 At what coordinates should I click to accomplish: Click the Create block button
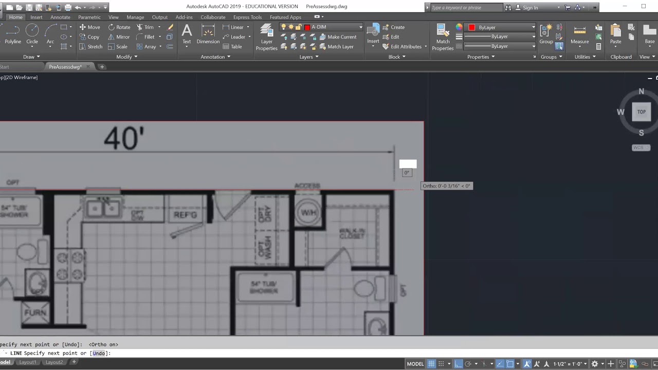[x=394, y=27]
